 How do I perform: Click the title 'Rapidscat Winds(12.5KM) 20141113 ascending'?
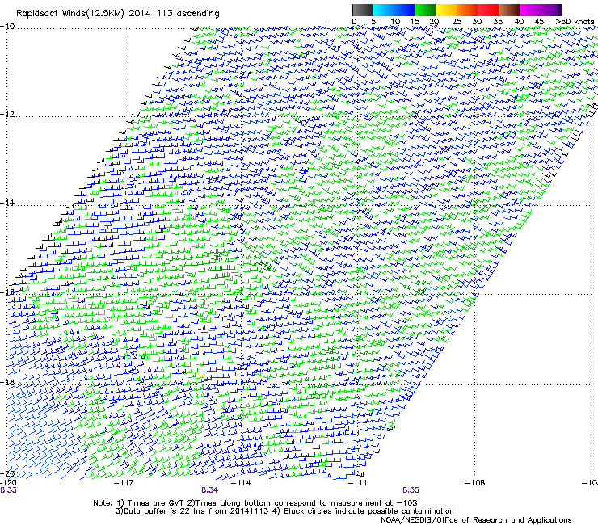118,14
